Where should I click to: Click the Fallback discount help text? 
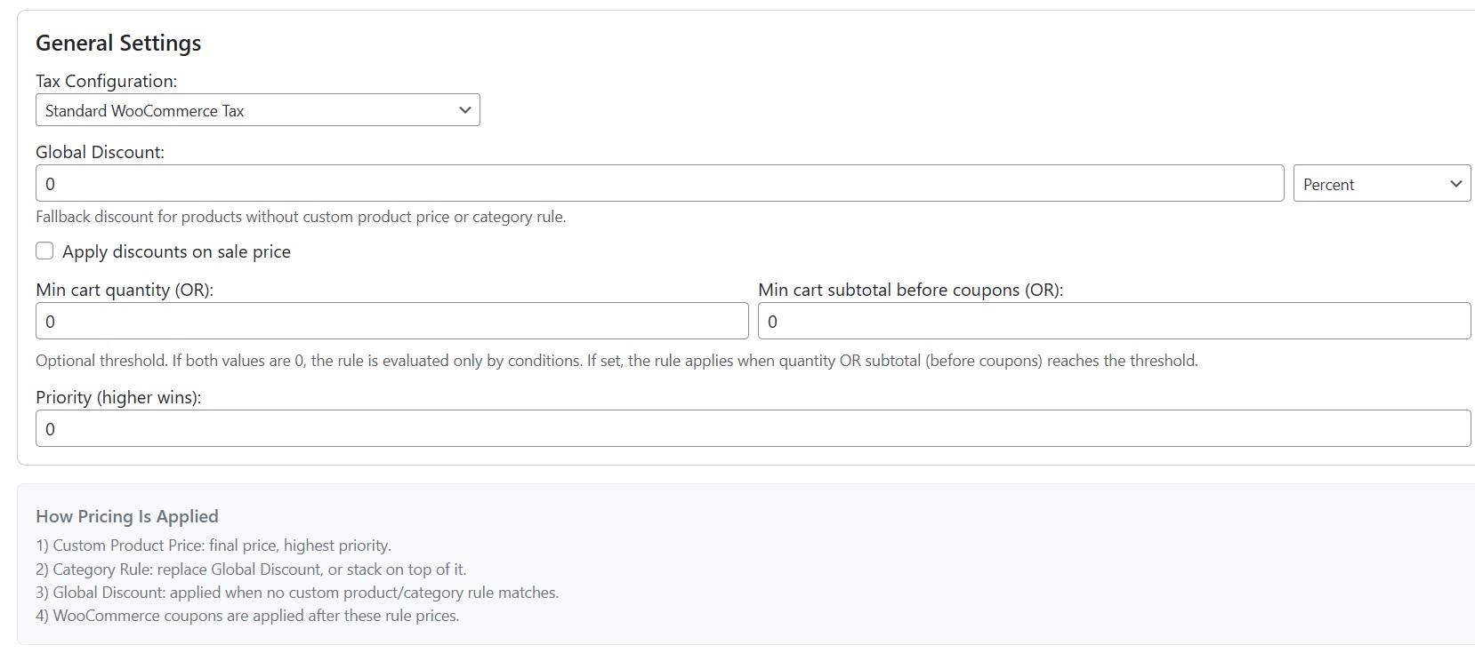click(x=301, y=217)
